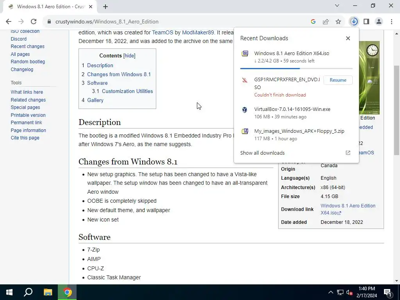Click the scrollbar down arrow
The image size is (400, 300).
(x=397, y=281)
